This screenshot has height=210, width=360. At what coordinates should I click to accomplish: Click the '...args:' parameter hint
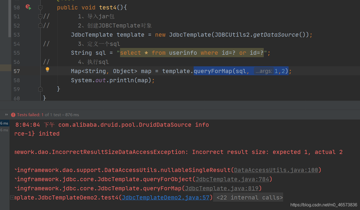click(x=263, y=71)
